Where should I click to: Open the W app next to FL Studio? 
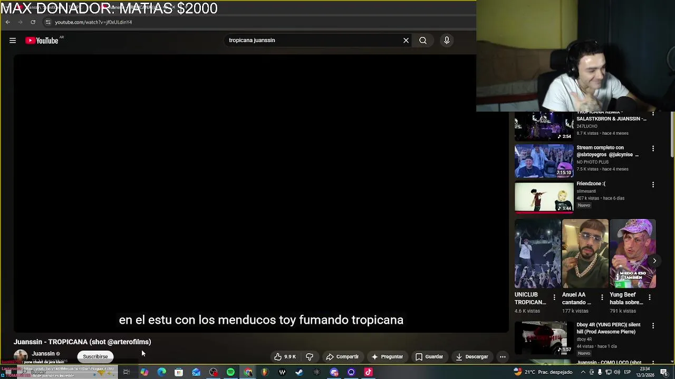point(282,372)
